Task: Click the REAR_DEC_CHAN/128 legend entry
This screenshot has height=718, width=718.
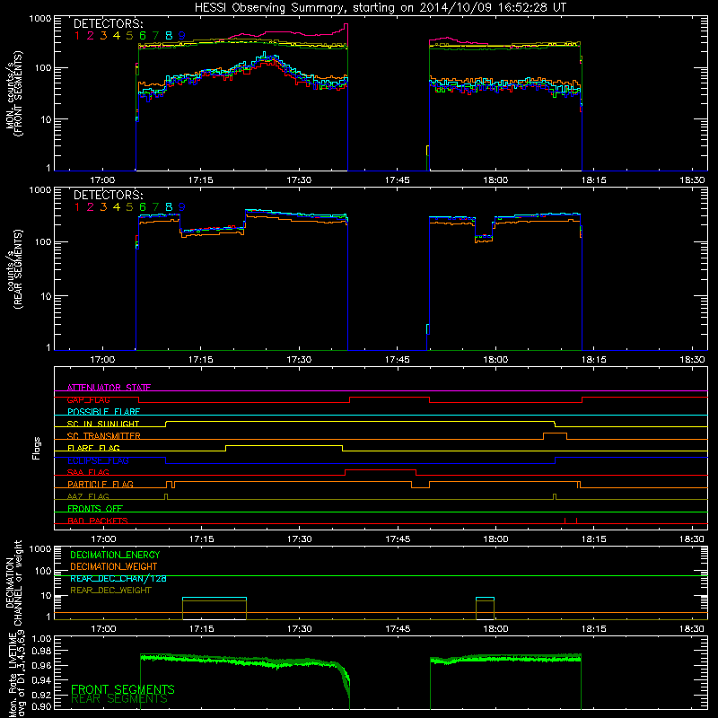Action: (x=118, y=578)
